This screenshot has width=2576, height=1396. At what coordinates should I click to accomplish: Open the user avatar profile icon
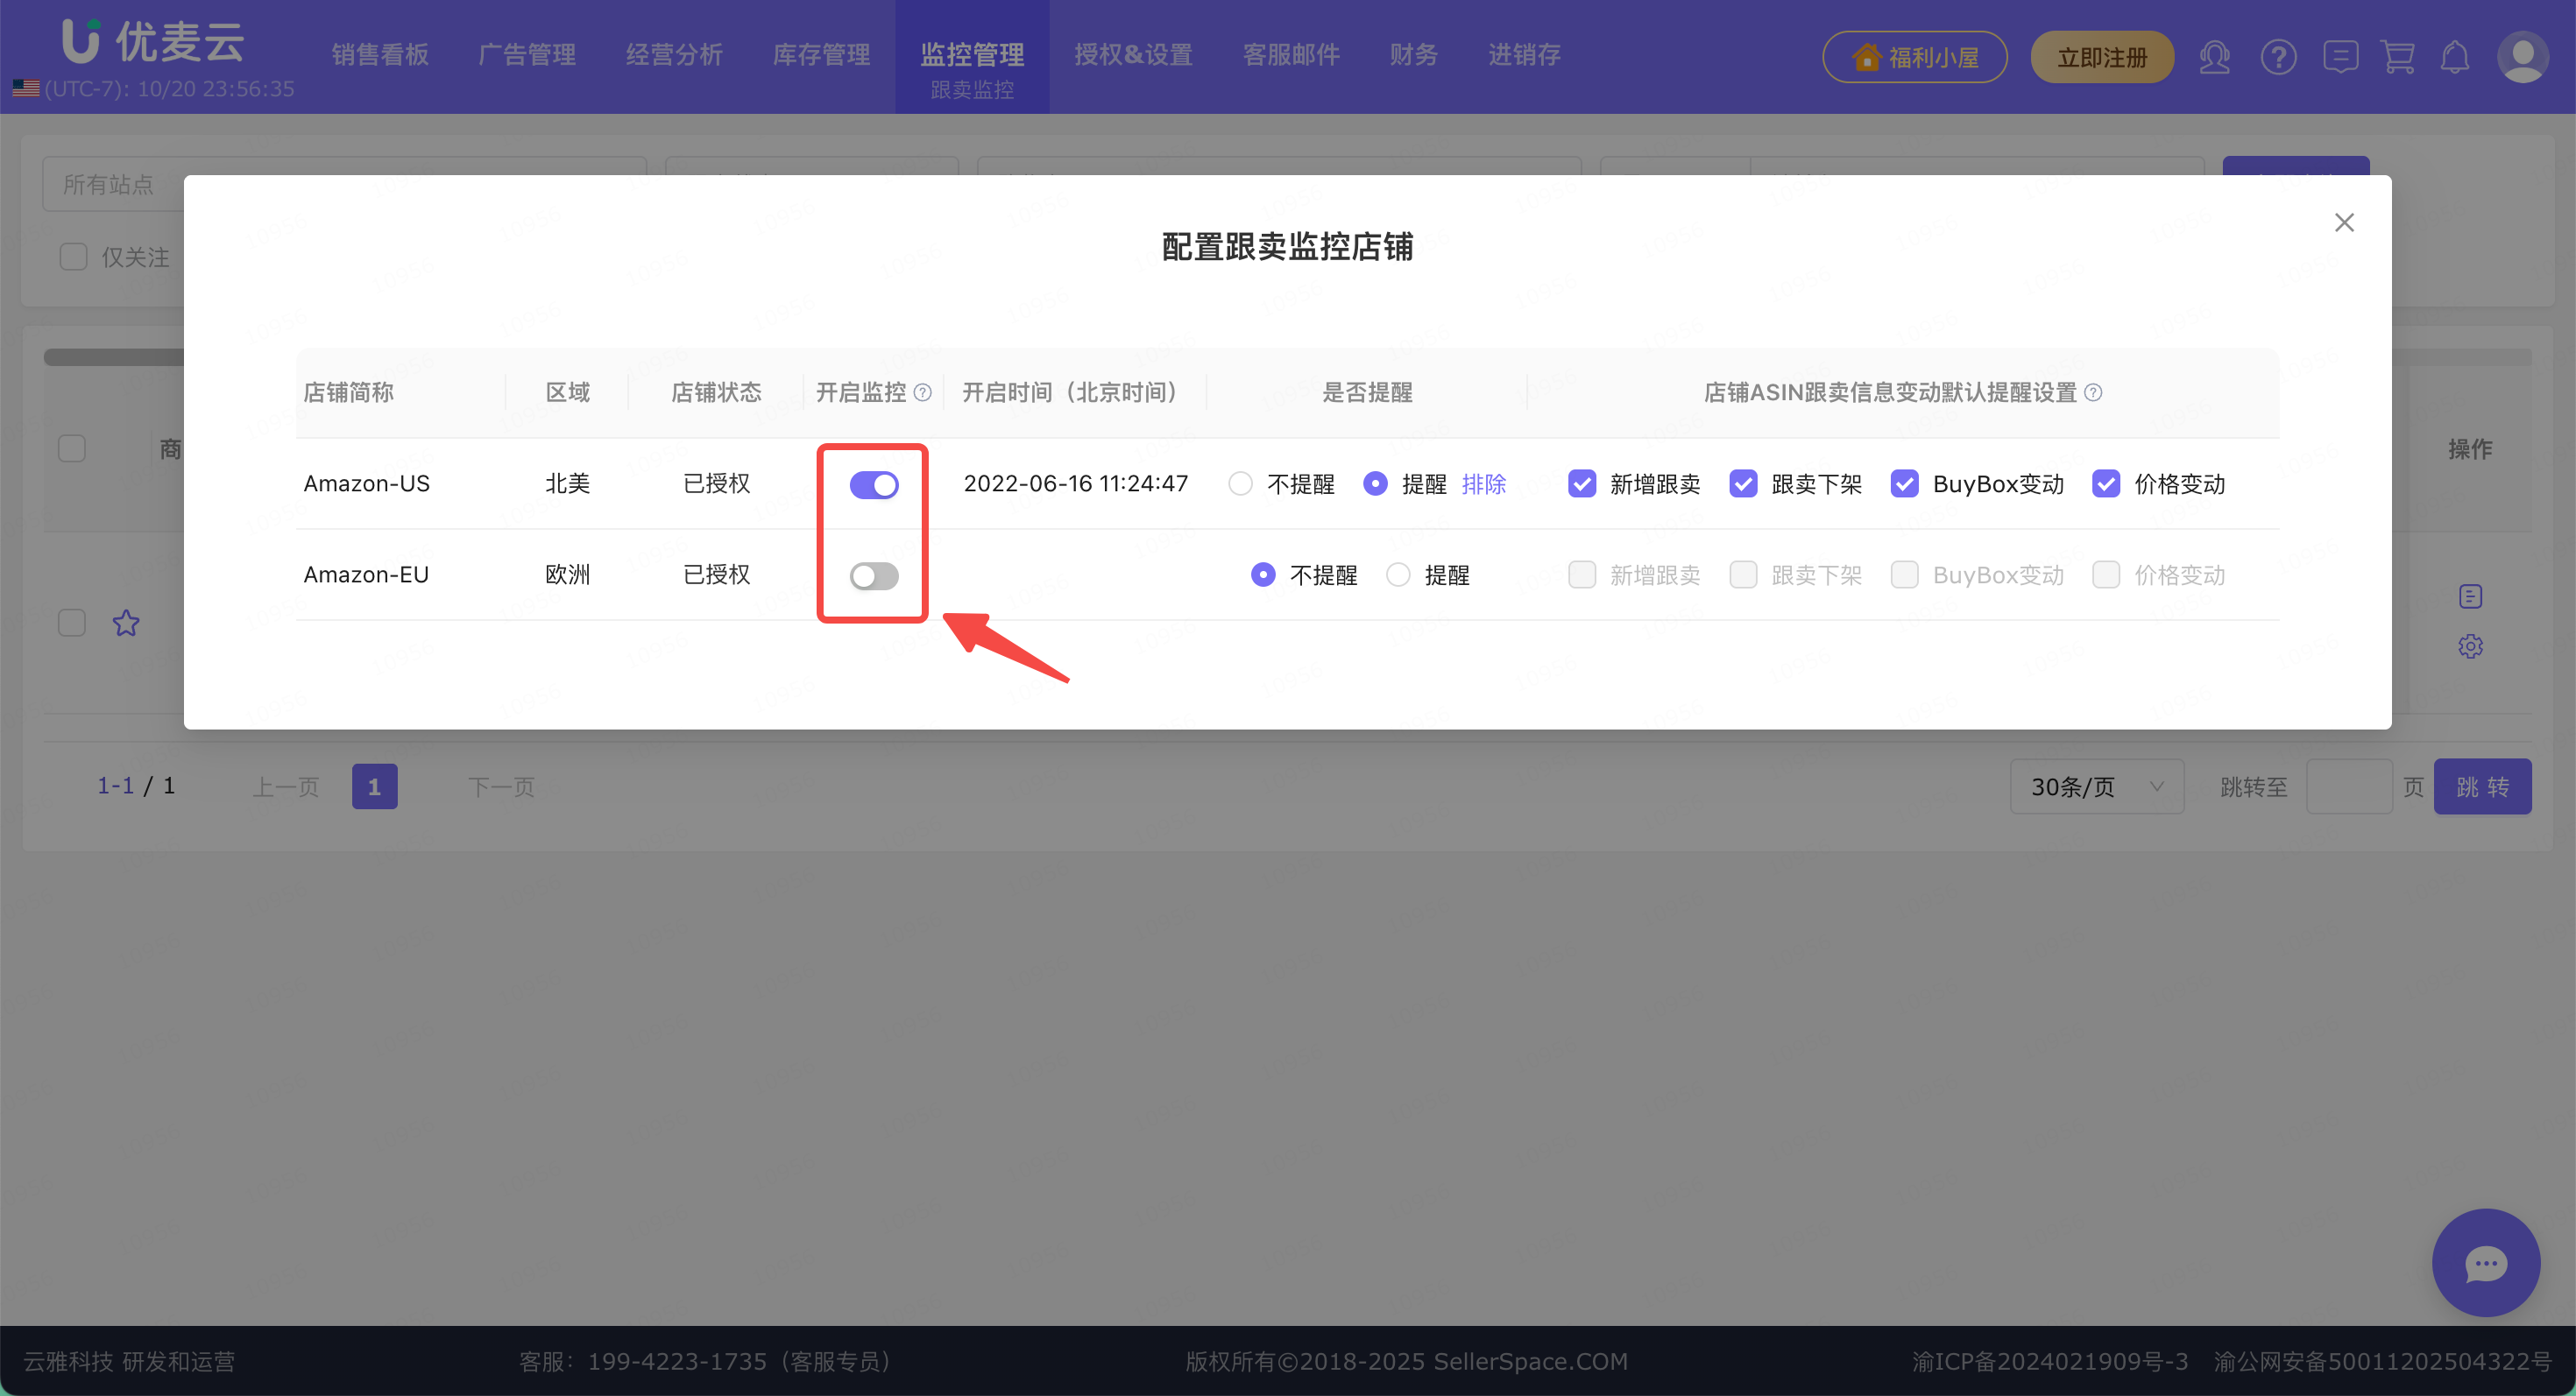coord(2522,57)
